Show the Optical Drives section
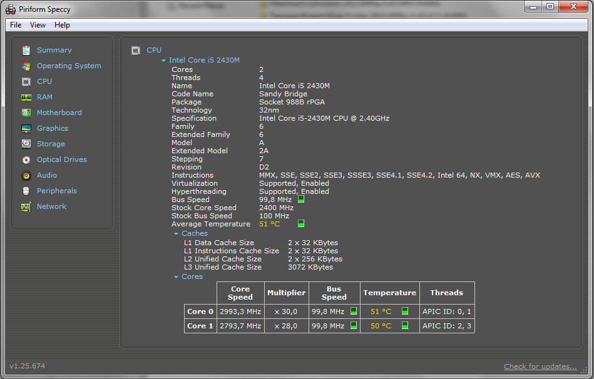The image size is (594, 379). (62, 159)
